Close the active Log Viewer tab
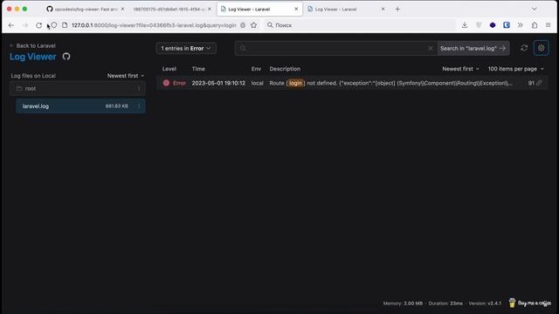559x314 pixels. click(296, 10)
